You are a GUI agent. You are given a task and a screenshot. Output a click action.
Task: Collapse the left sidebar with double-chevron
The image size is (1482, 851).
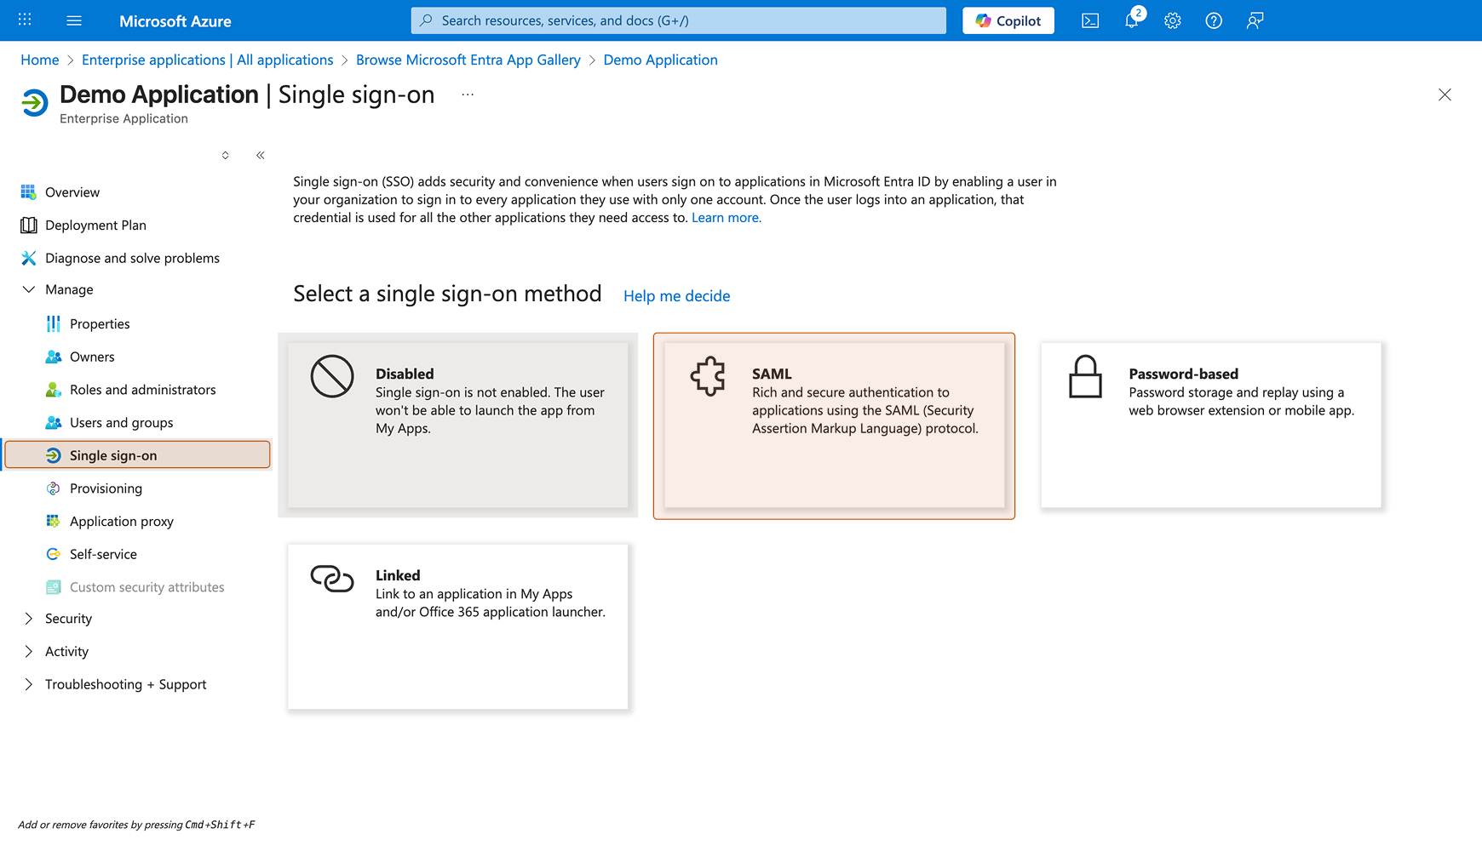tap(261, 155)
